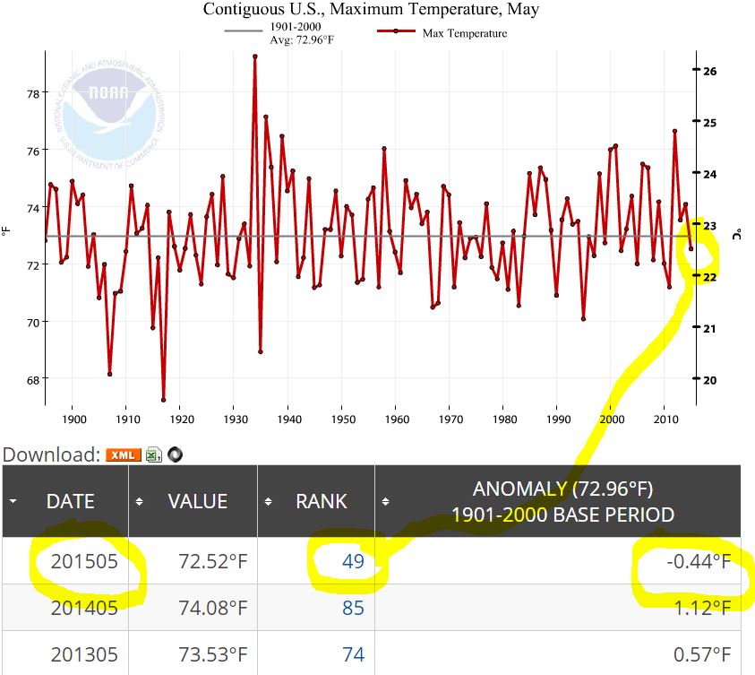Screen dimensions: 755x675
Task: Click the 1917 lowest data point
Action: pyautogui.click(x=164, y=400)
